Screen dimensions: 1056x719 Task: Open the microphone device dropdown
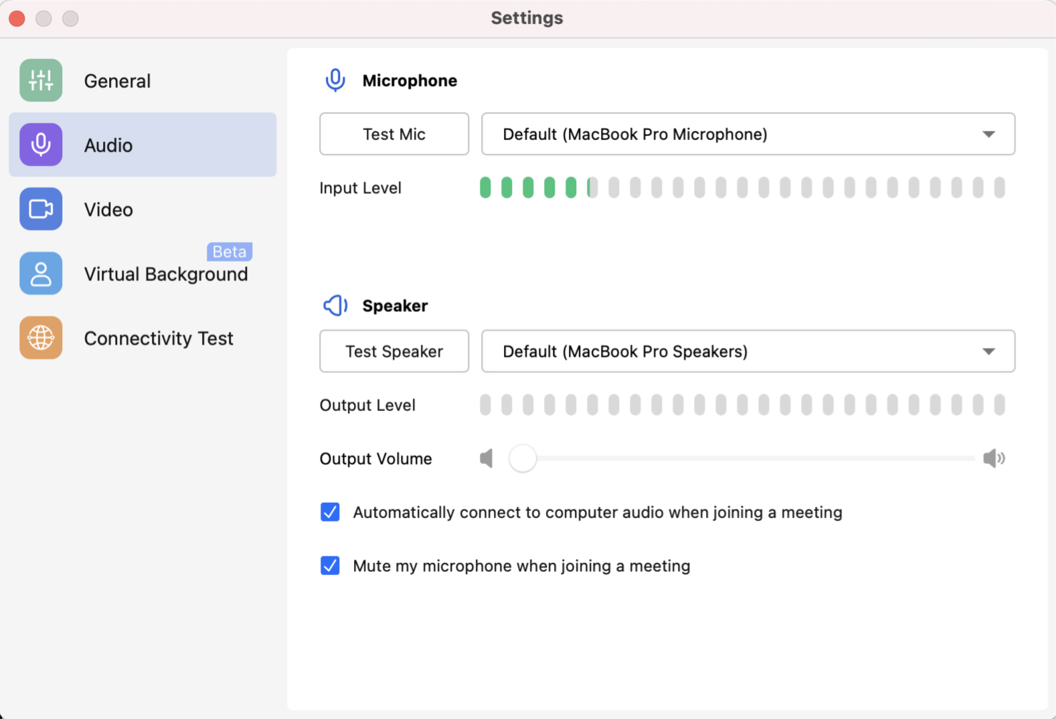pos(747,134)
